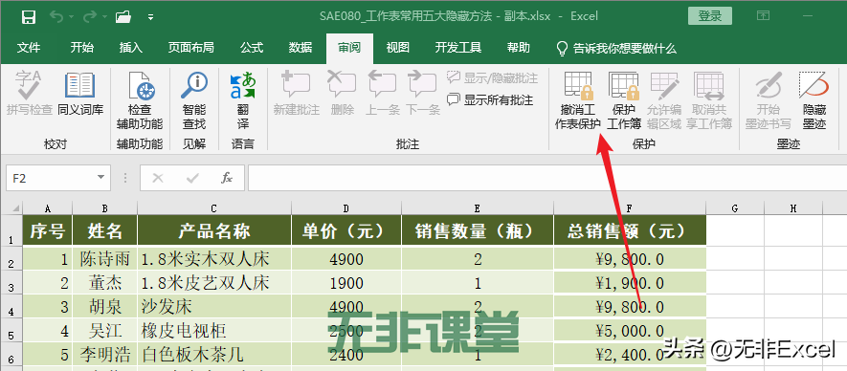The width and height of the screenshot is (847, 371).
Task: Select column C header
Action: pos(214,208)
